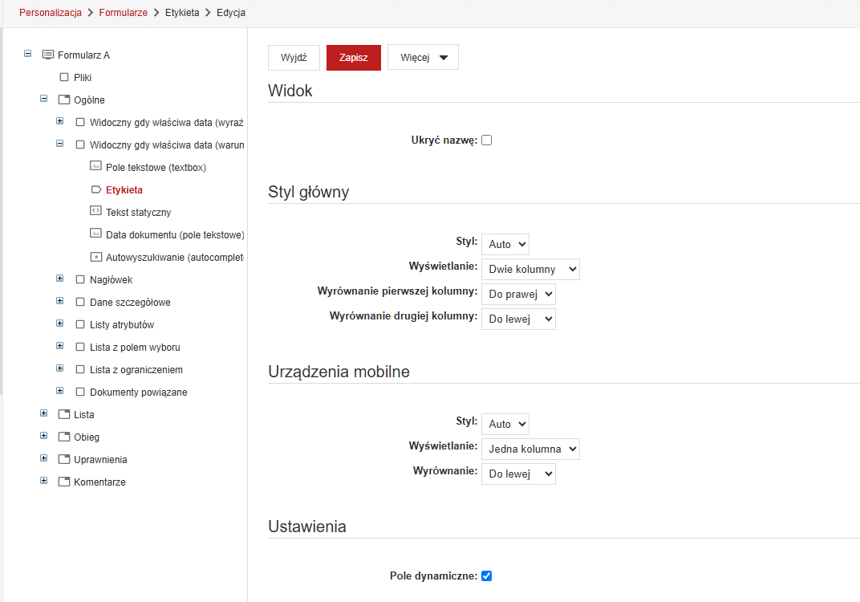Viewport: 860px width, 602px height.
Task: Click the Zapisz button
Action: point(353,58)
